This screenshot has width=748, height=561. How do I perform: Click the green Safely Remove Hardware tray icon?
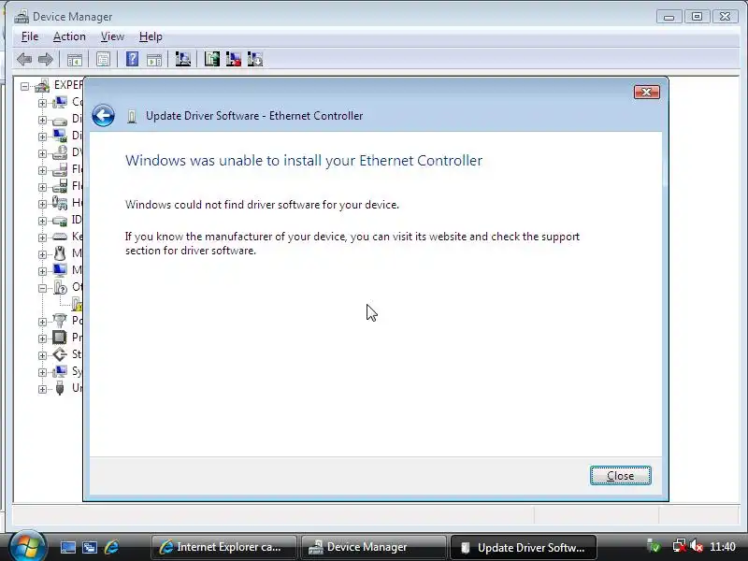point(653,546)
